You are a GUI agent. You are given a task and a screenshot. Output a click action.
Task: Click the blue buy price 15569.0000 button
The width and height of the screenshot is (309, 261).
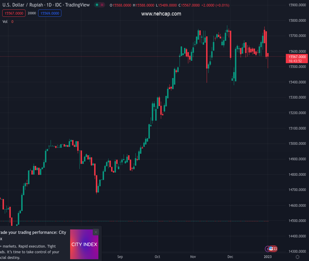[x=50, y=13]
